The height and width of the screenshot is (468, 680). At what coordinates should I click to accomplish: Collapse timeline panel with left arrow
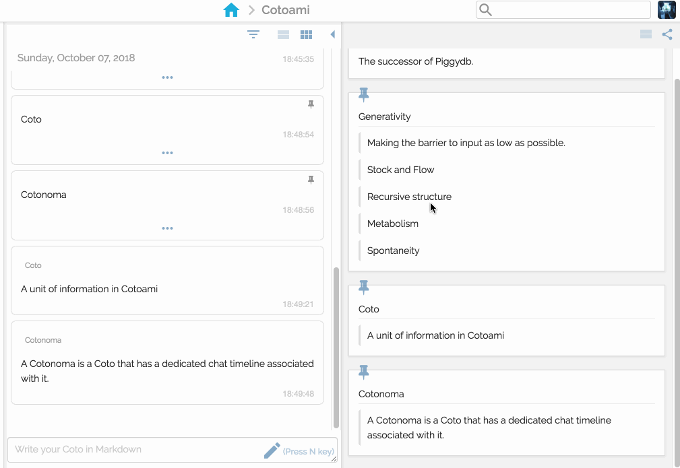(x=332, y=34)
